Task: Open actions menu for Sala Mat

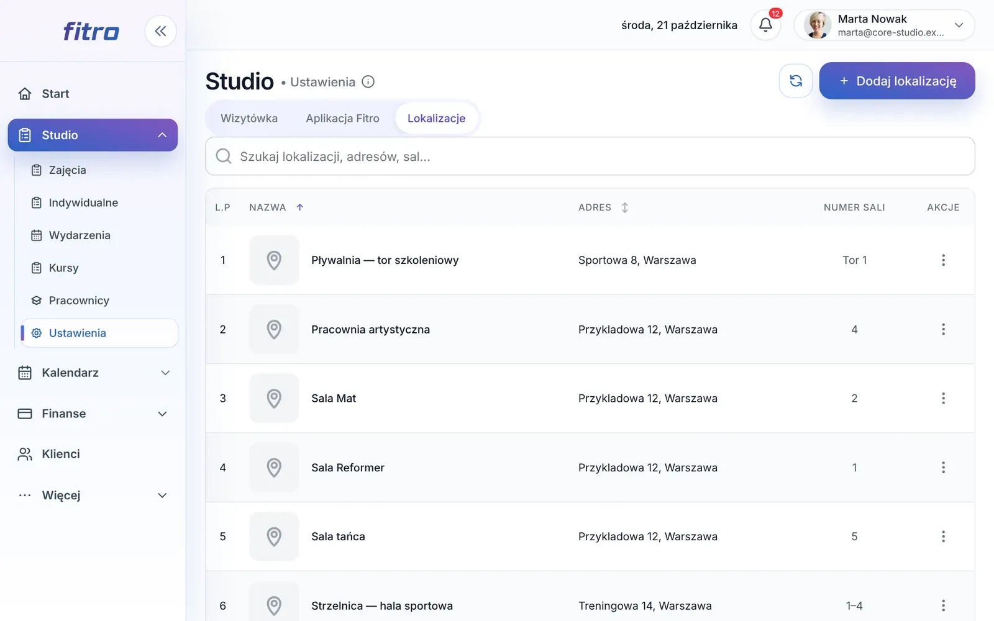Action: 943,398
